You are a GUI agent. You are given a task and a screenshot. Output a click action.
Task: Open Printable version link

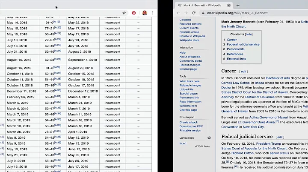(190, 130)
